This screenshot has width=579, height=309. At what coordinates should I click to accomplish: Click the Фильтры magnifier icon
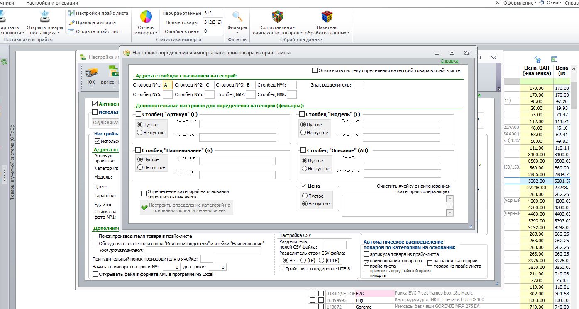point(237,17)
